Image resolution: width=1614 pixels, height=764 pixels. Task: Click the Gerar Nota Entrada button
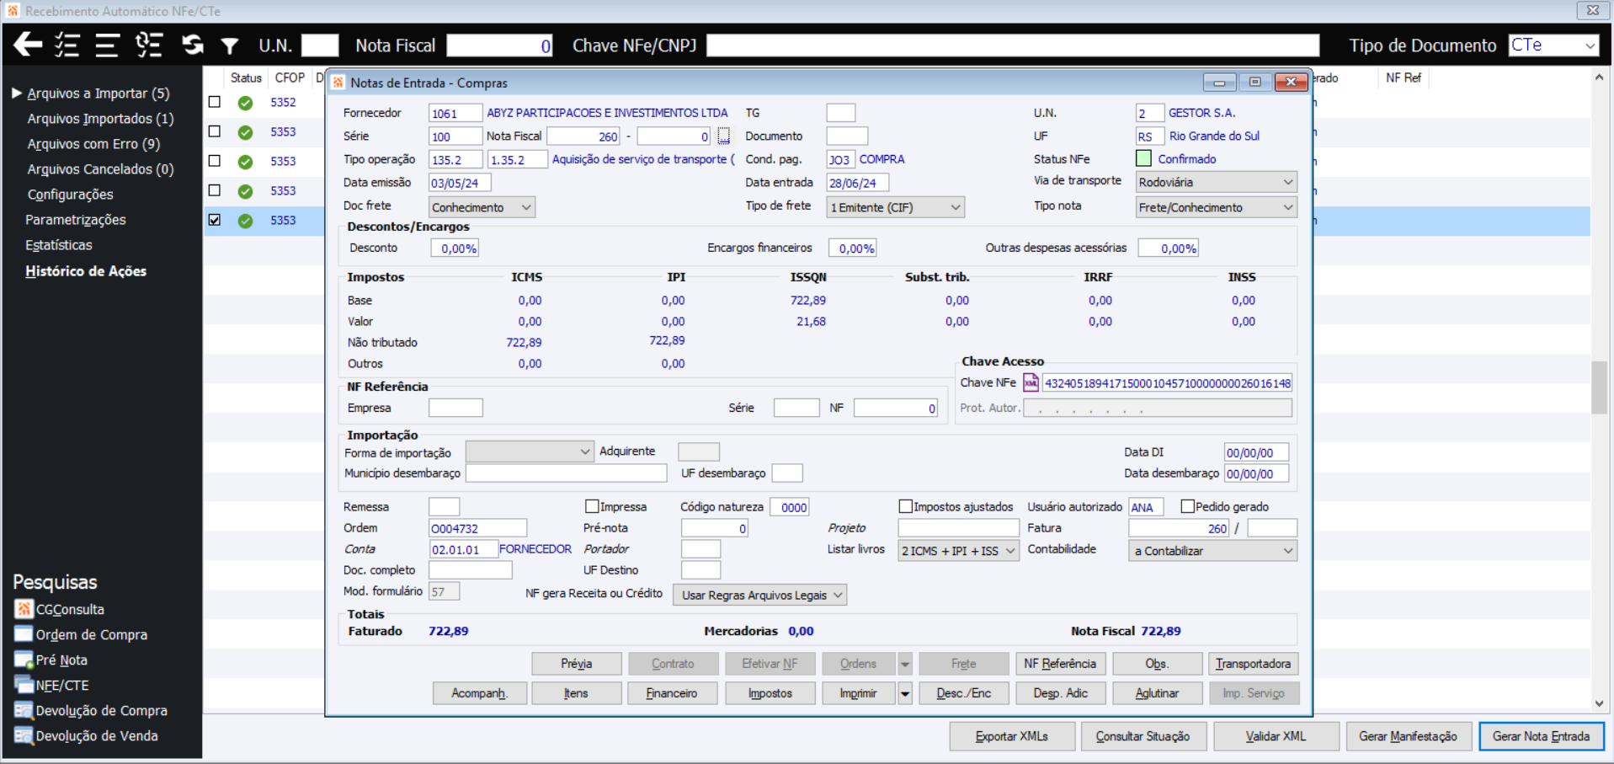pyautogui.click(x=1541, y=736)
